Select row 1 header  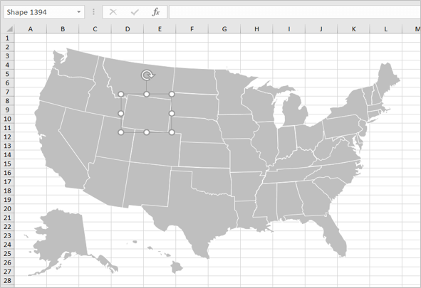(x=7, y=38)
